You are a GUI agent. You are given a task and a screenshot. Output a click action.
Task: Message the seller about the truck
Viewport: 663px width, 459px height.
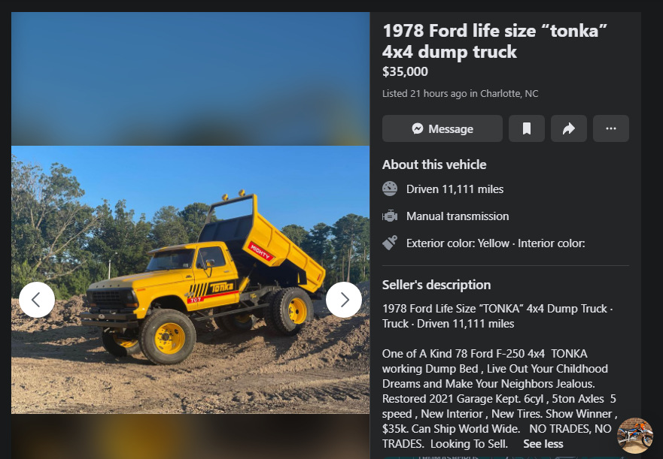[x=443, y=128]
